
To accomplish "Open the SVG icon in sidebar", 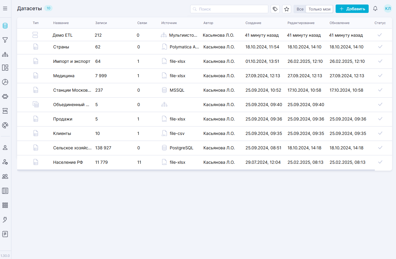I will (5, 111).
